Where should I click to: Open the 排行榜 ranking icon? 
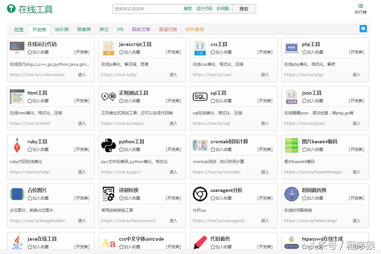(x=360, y=6)
